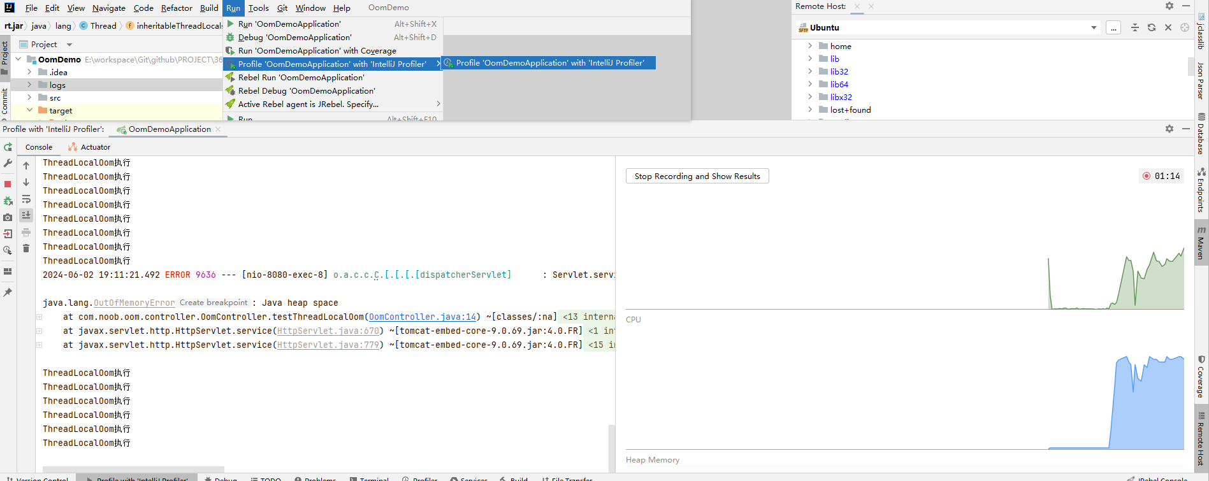Screen dimensions: 1209x481
Task: Open the Maven side panel
Action: point(1201,243)
